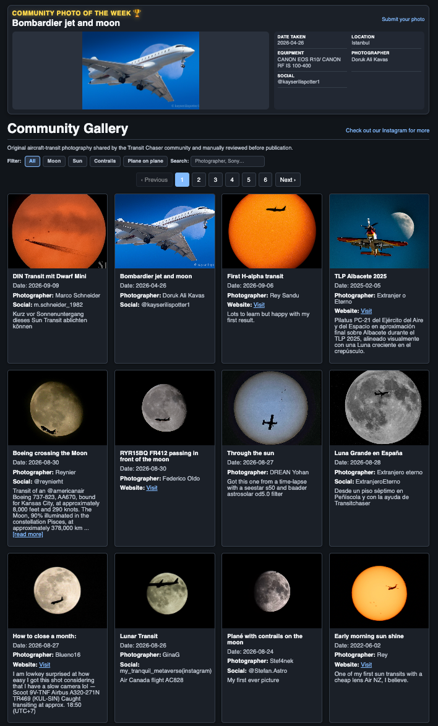Open the Instagram link for more photos
Screen dimensions: 438x726
387,130
